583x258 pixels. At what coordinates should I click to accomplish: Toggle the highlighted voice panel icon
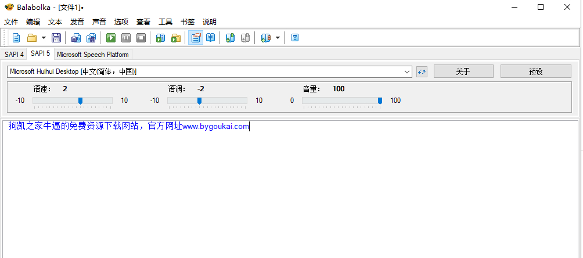196,38
